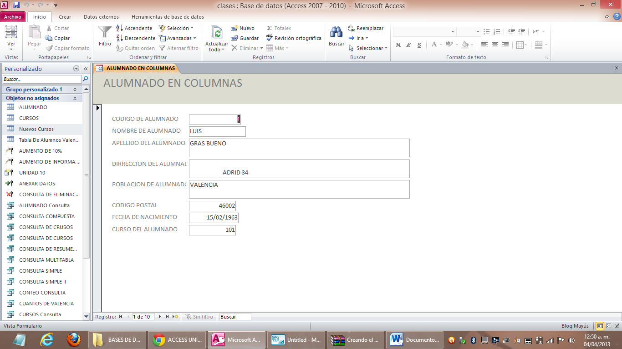Toggle bold with the N icon
This screenshot has height=349, width=622.
click(x=398, y=45)
